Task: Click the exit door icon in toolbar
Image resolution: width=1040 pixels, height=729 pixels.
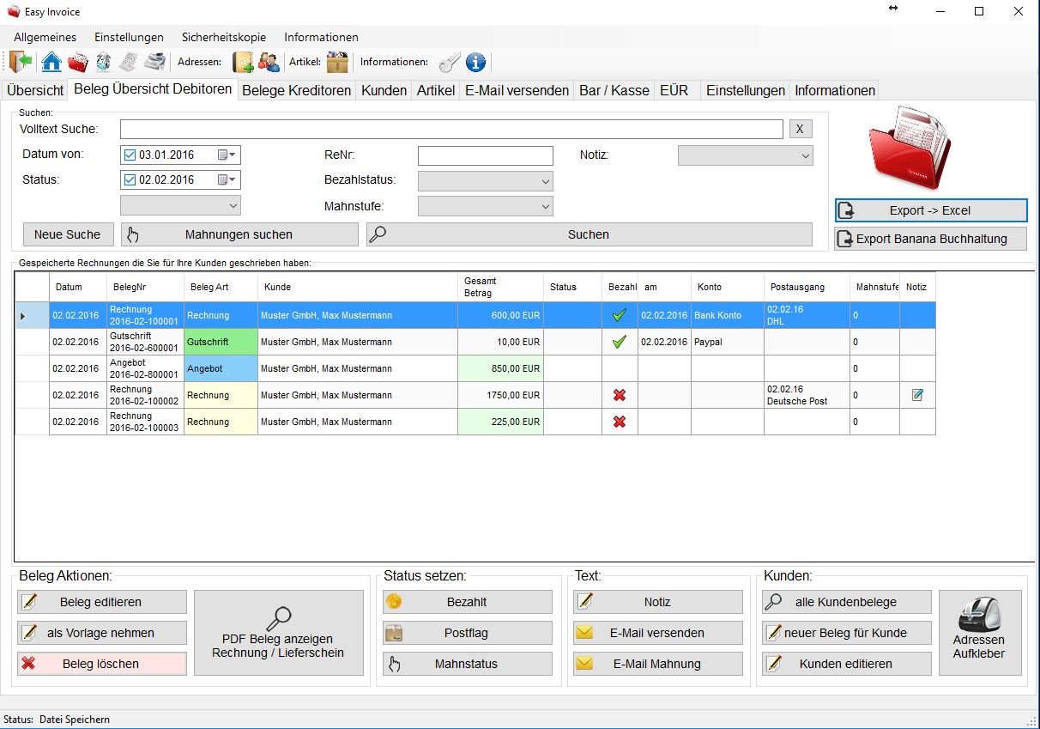Action: pos(22,62)
